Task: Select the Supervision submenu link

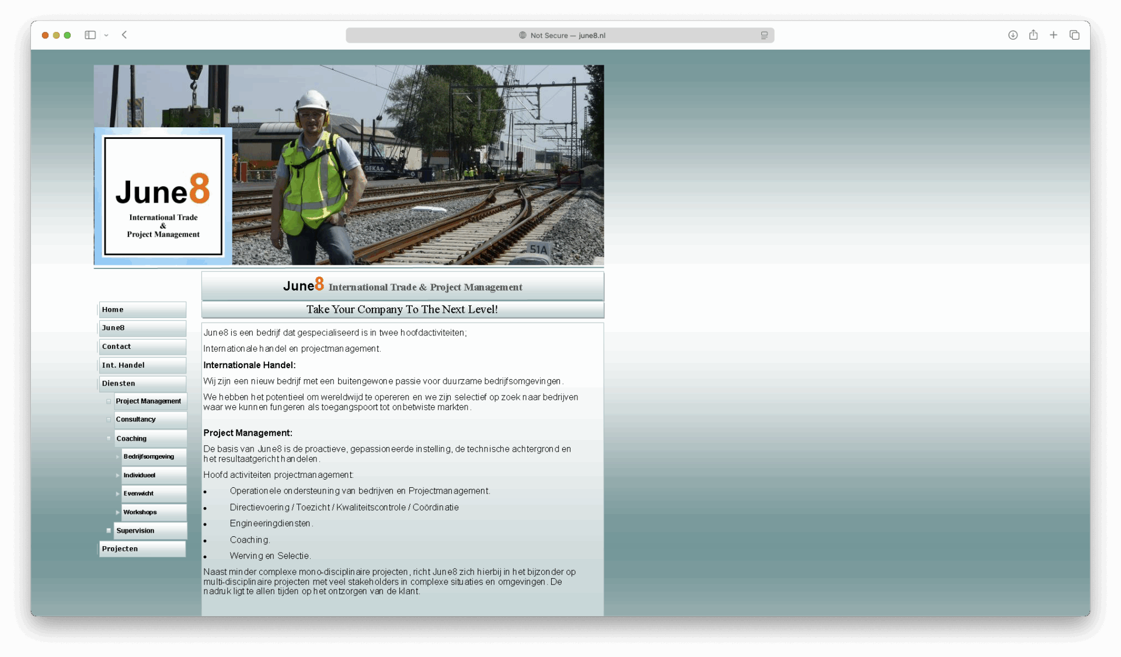Action: click(x=150, y=531)
